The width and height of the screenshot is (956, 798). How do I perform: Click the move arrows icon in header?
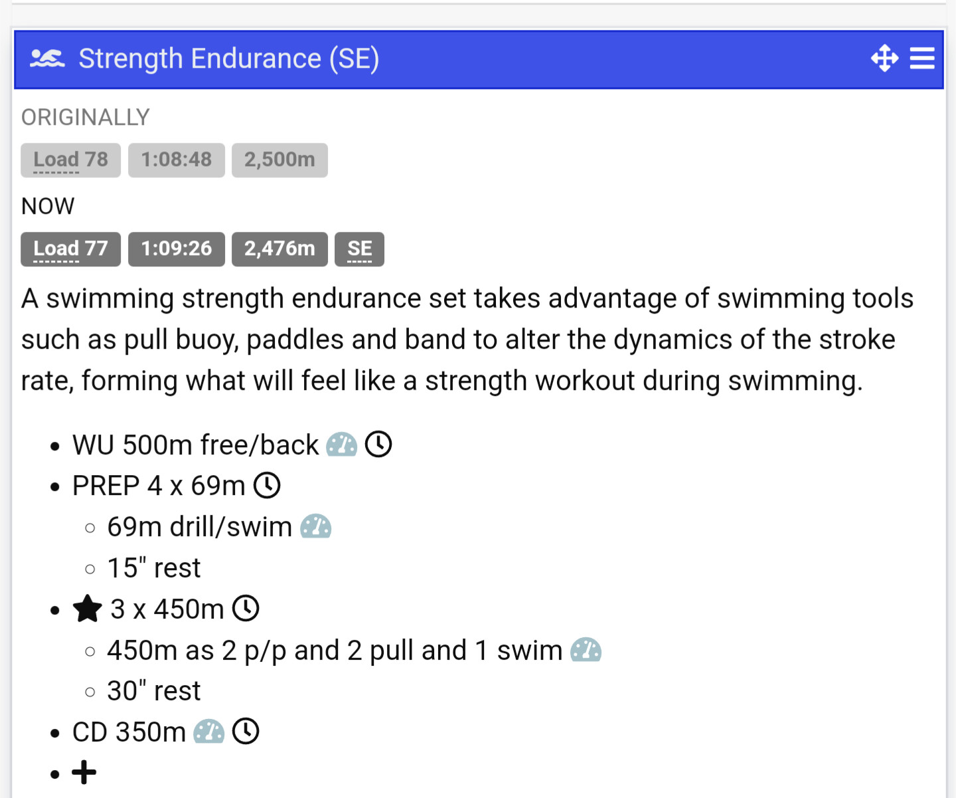click(x=884, y=58)
